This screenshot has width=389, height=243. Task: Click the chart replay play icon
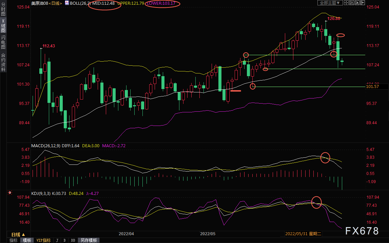point(357,3)
